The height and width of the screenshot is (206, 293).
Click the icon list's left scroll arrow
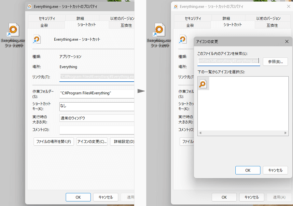click(200, 133)
